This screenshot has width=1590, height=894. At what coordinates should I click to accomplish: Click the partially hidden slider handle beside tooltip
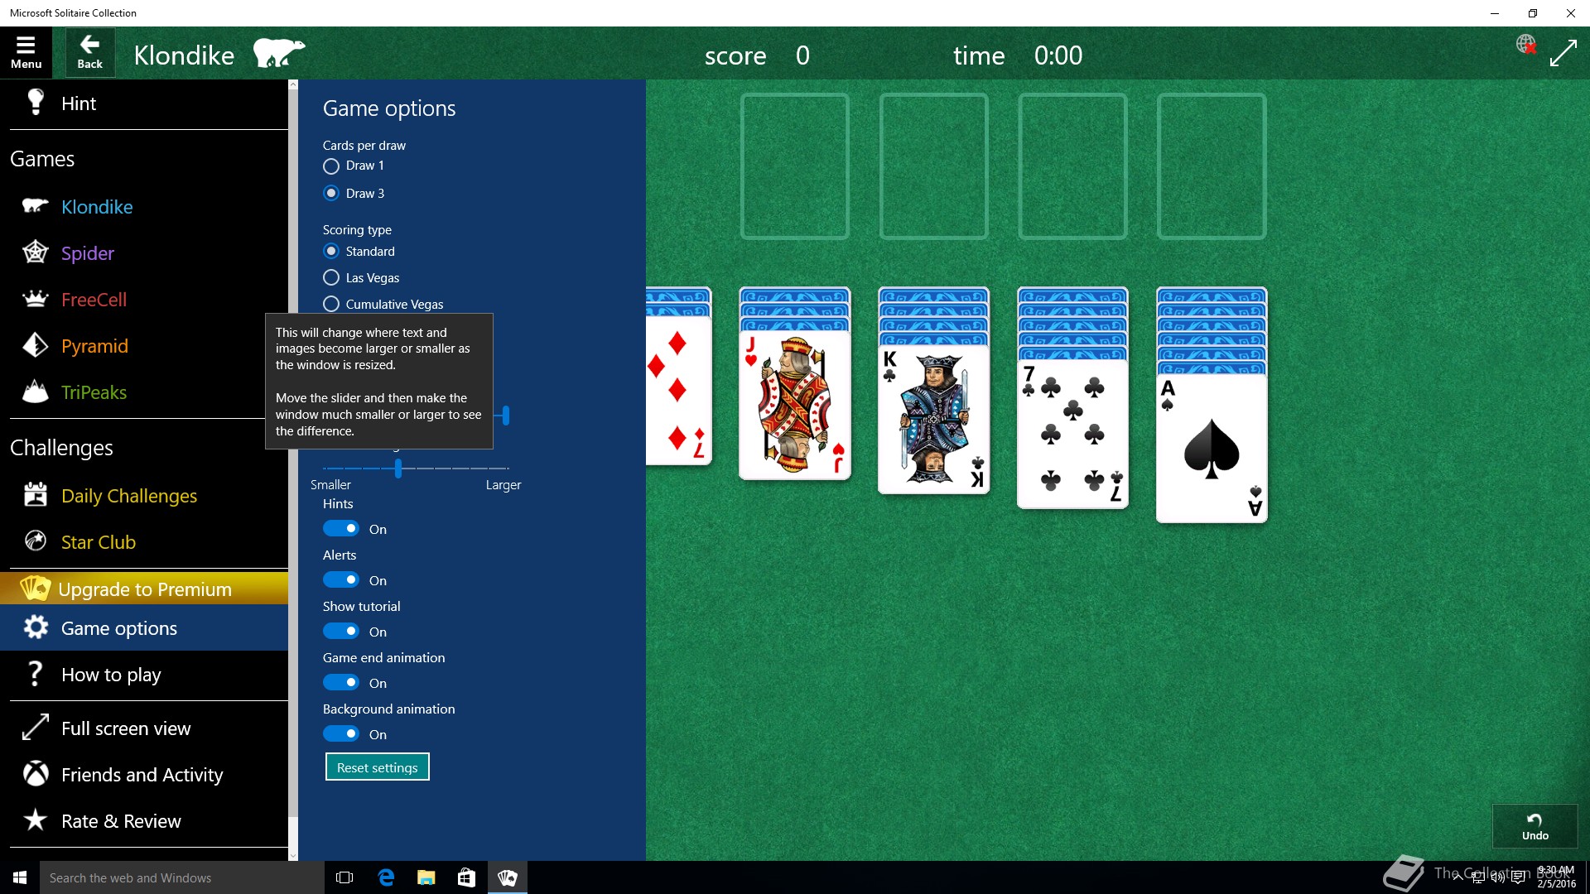pos(505,415)
